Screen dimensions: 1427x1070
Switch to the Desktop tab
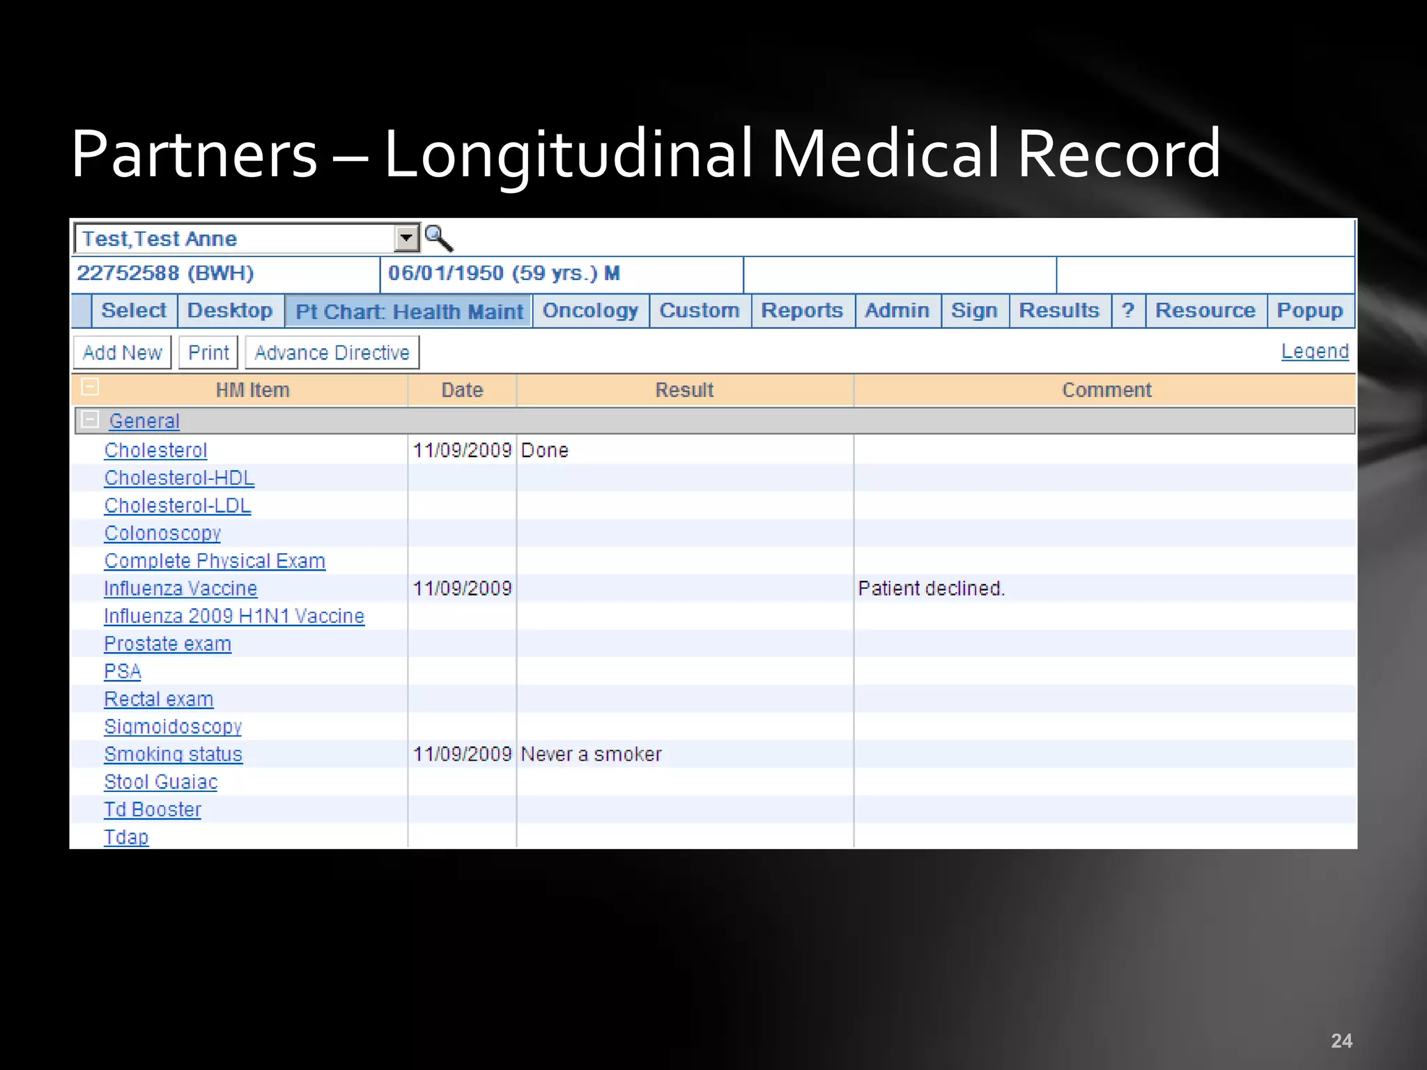[230, 311]
